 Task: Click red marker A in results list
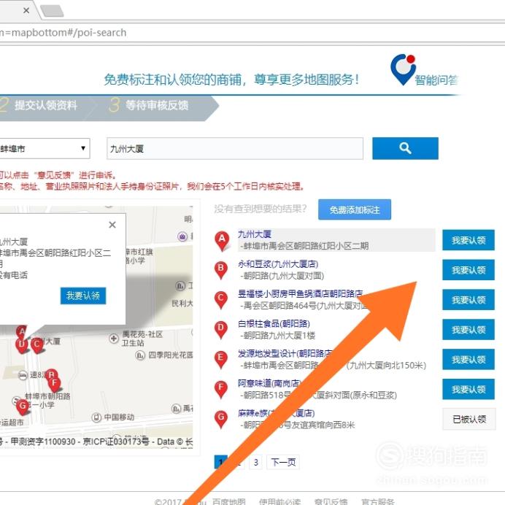click(x=222, y=240)
